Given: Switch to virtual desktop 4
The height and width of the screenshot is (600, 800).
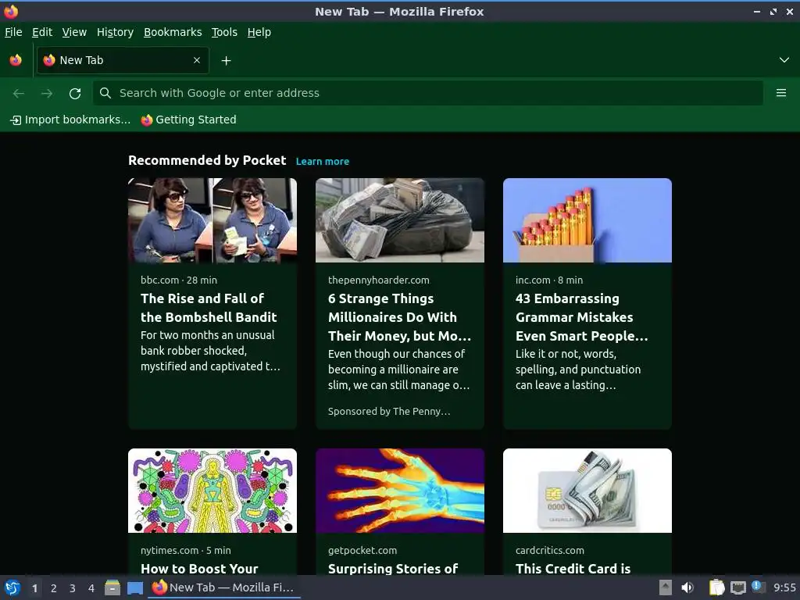Looking at the screenshot, I should click(x=91, y=588).
